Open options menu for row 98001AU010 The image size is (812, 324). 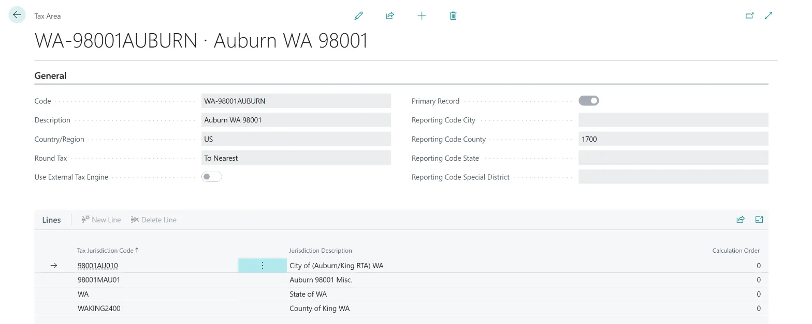pyautogui.click(x=263, y=266)
